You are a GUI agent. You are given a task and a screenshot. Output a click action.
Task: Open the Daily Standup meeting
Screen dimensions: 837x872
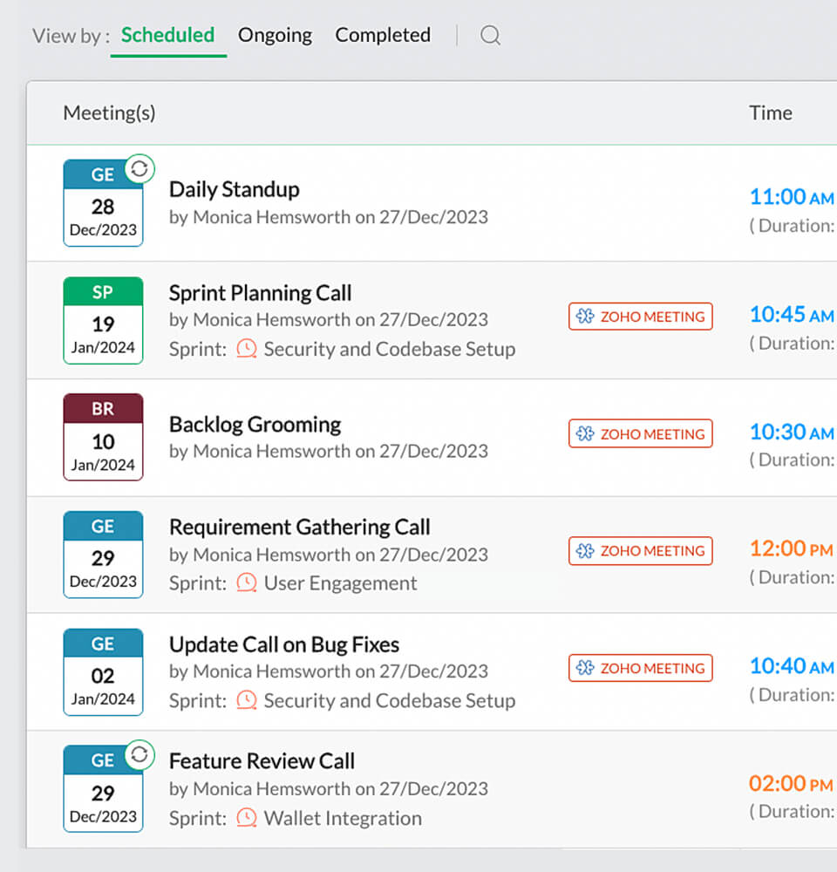coord(234,189)
